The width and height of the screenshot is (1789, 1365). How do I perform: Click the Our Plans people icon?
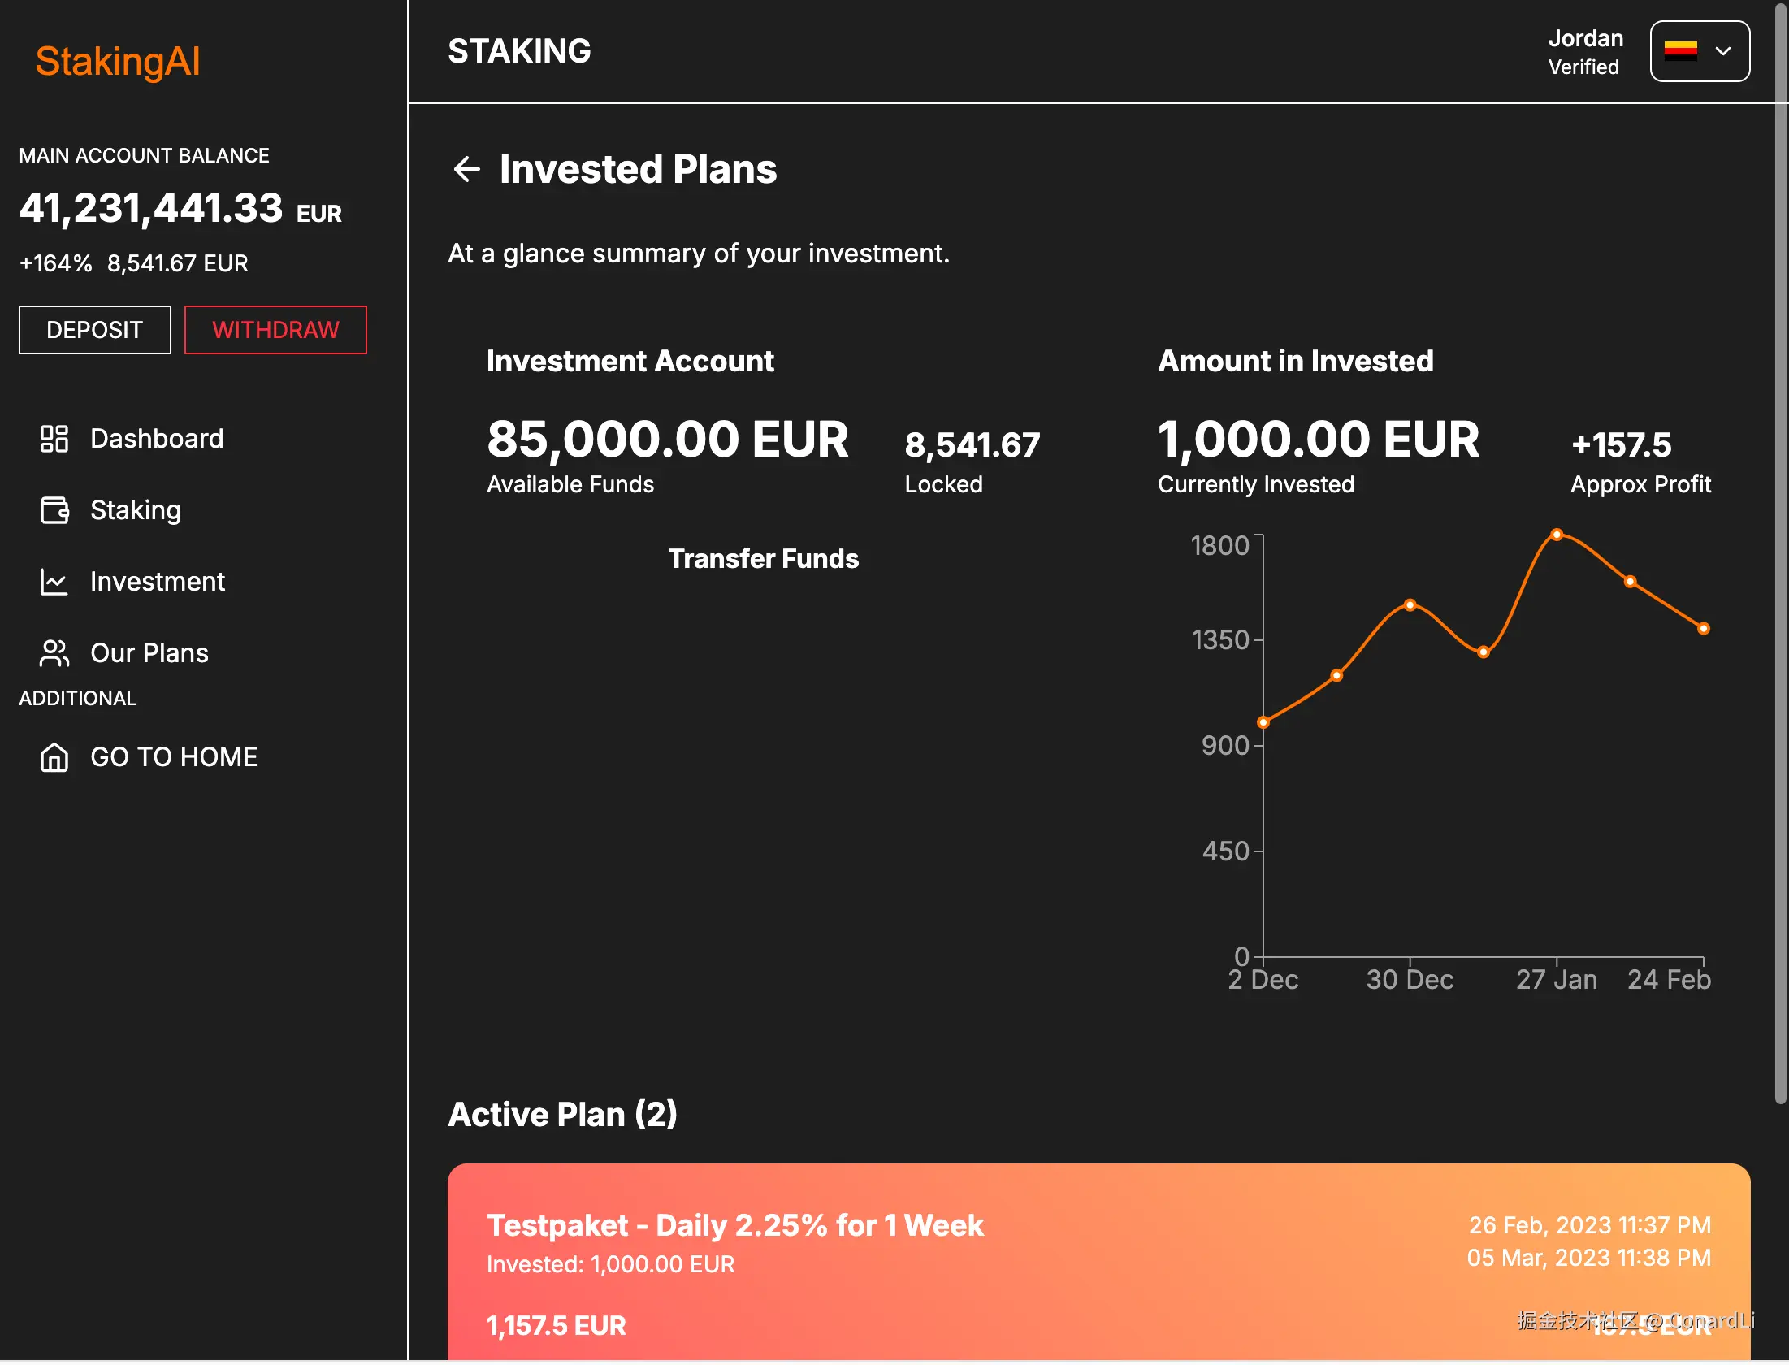[x=54, y=653]
